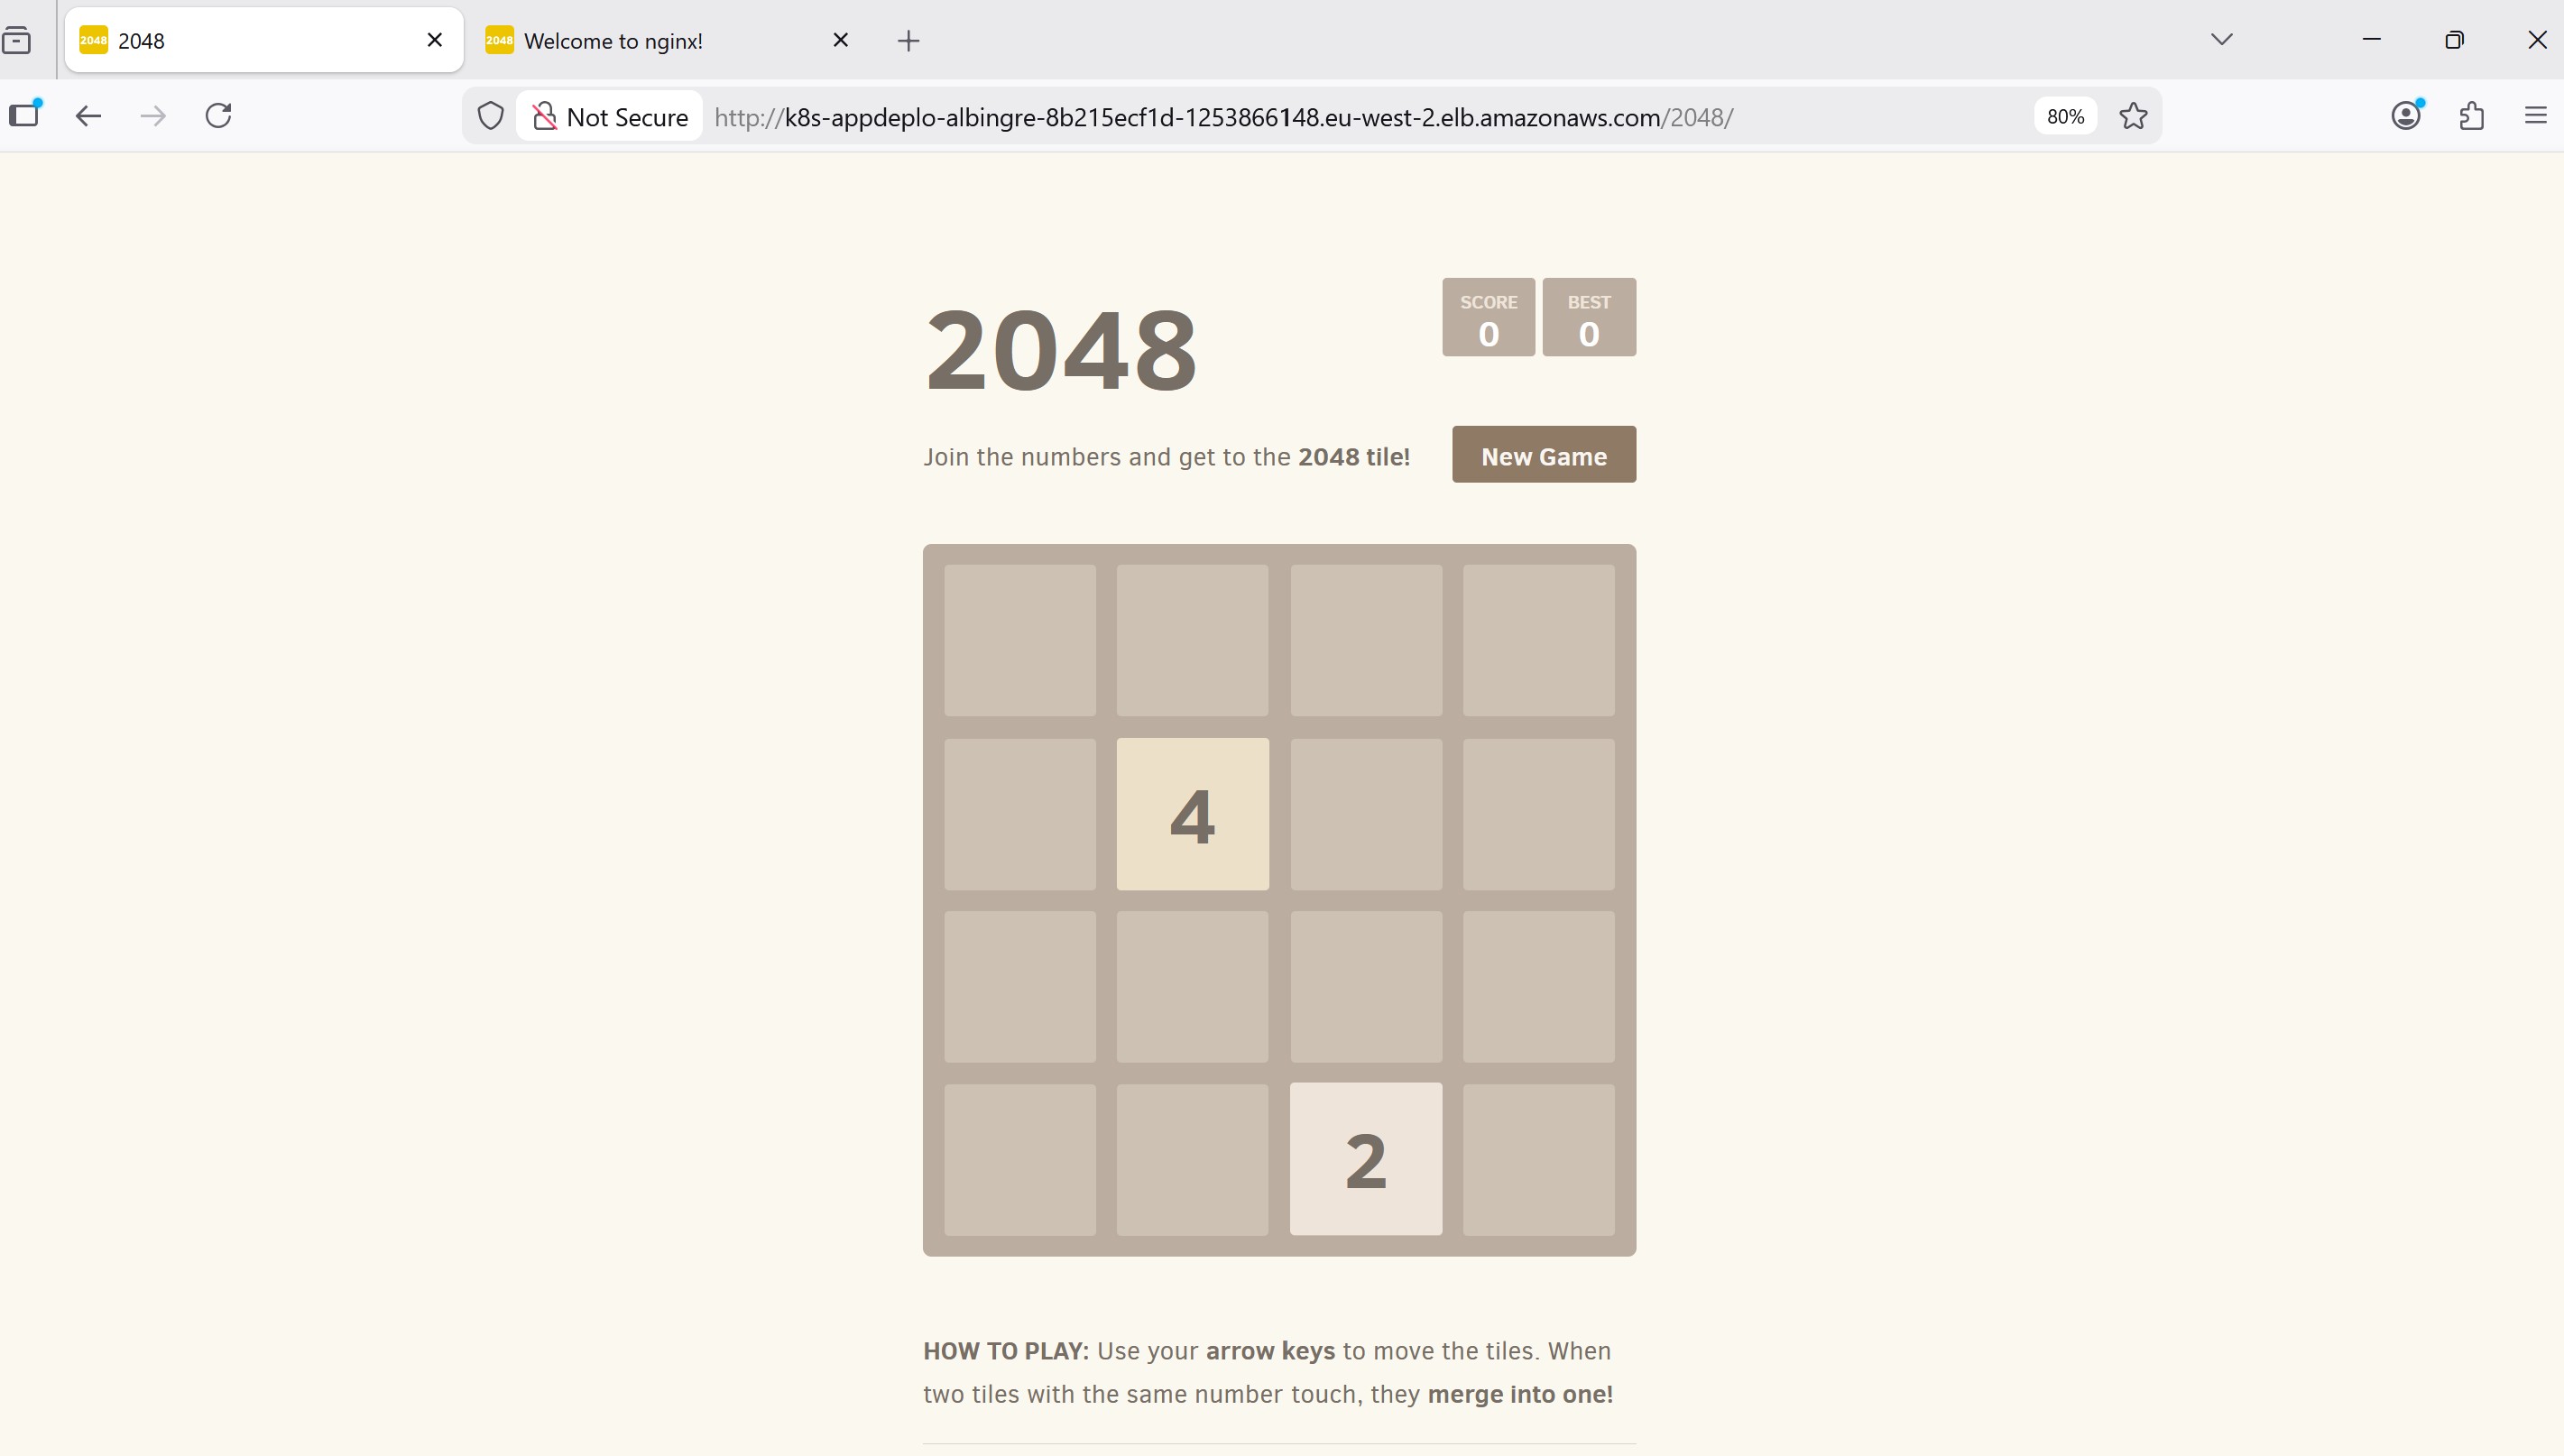This screenshot has width=2564, height=1456.
Task: Click the 80% zoom level indicator
Action: tap(2064, 115)
